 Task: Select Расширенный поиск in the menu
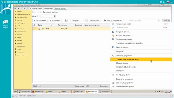coord(141,24)
